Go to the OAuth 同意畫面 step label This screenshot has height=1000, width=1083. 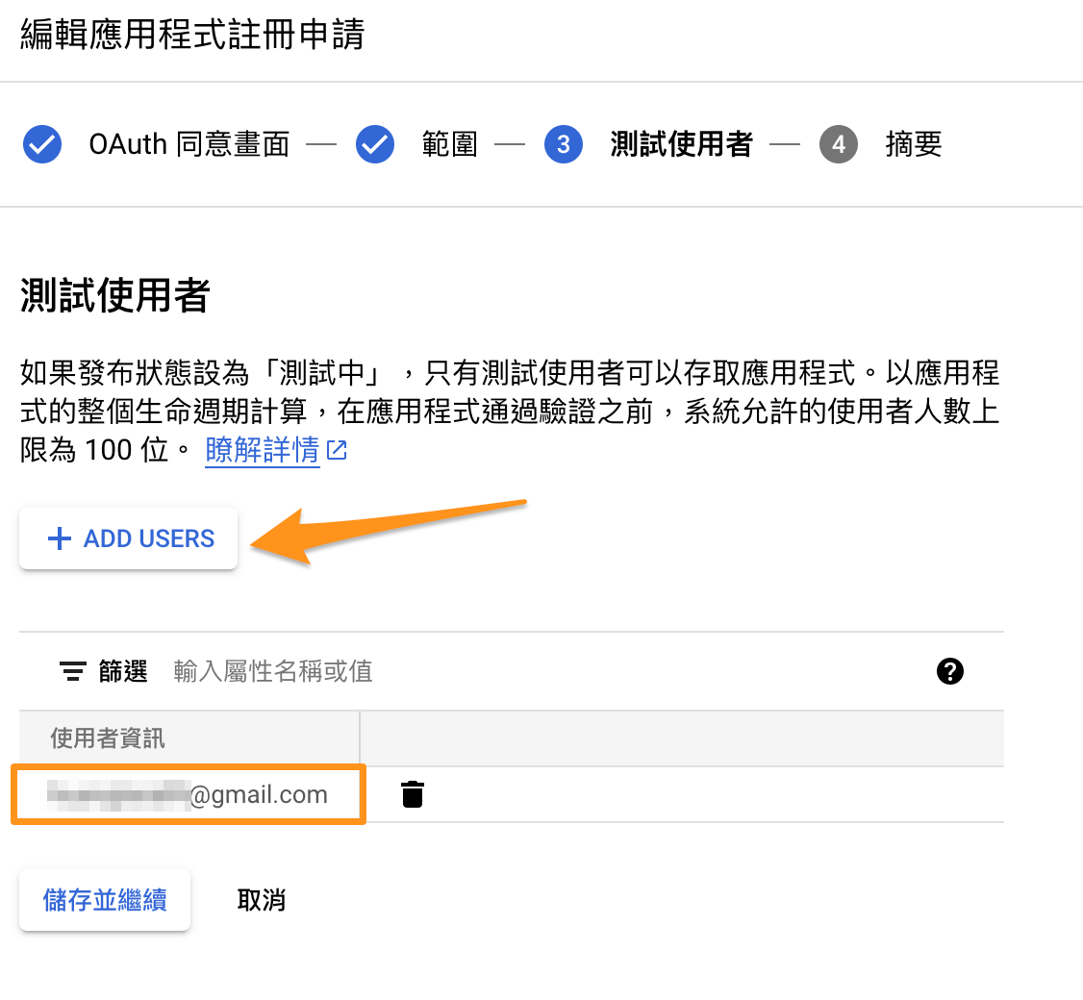coord(189,145)
